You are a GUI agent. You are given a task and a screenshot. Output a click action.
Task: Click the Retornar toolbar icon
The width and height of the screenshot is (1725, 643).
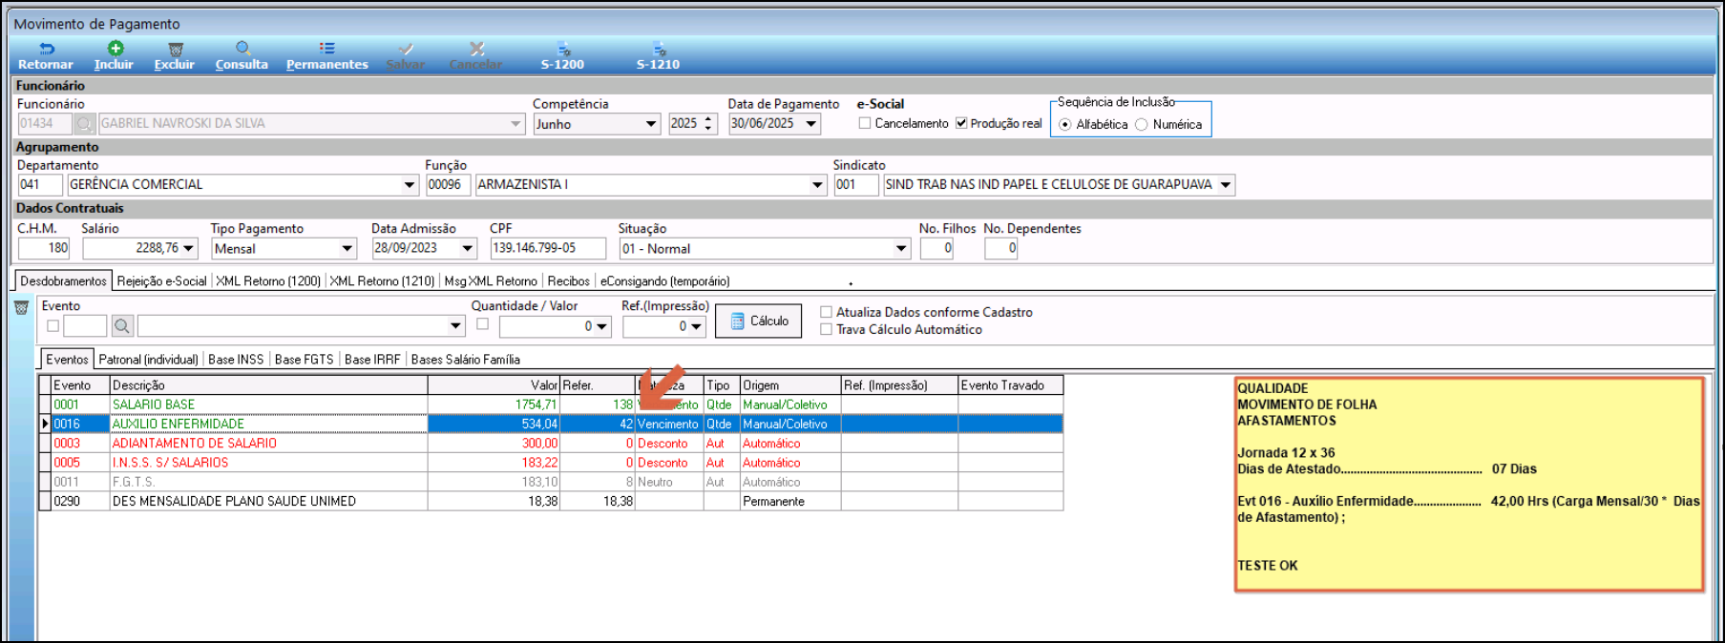tap(45, 55)
